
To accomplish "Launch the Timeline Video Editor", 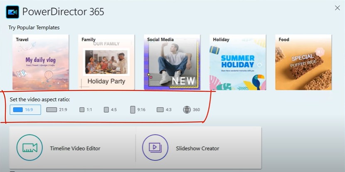I will (x=73, y=148).
